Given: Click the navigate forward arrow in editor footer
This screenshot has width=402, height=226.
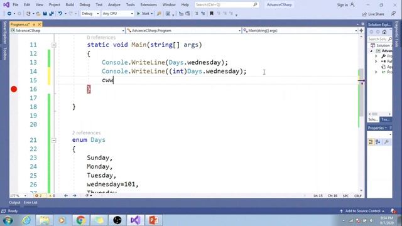Looking at the screenshot, I should coord(74,195).
